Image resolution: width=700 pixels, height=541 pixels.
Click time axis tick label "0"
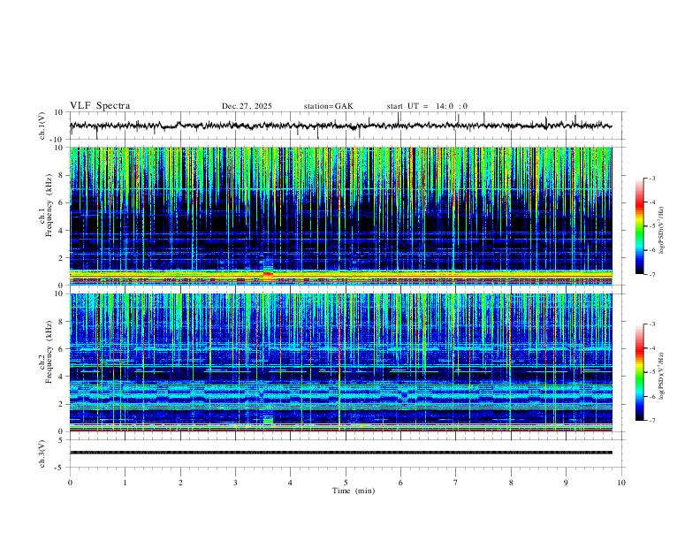pos(70,483)
